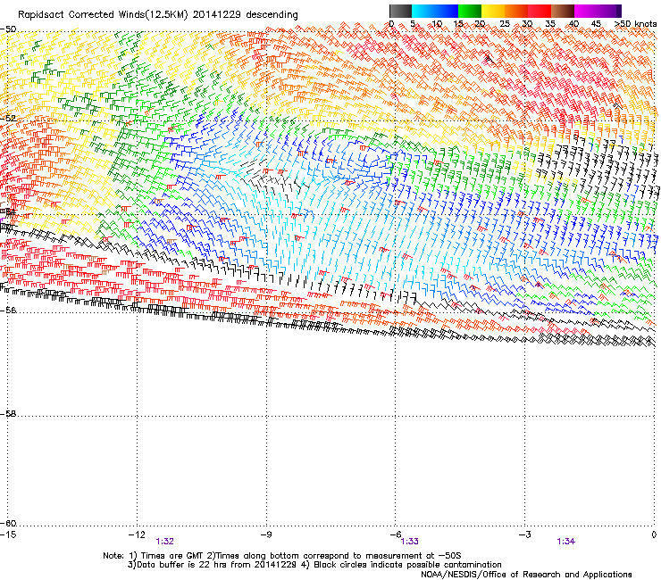Image resolution: width=661 pixels, height=580 pixels.
Task: Click the '0' legend scale label
Action: coord(391,23)
